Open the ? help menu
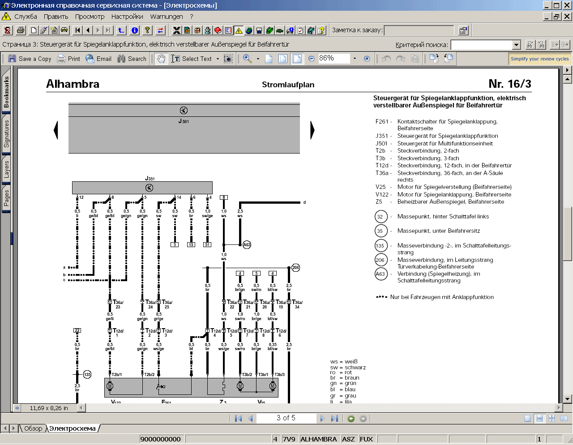Screen dimensions: 573x445 coord(192,17)
